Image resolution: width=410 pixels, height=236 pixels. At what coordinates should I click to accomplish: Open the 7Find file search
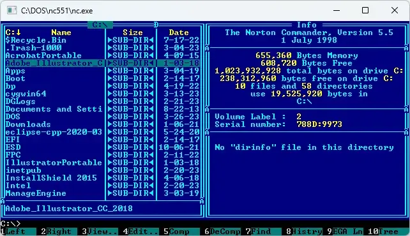pyautogui.click(x=263, y=232)
